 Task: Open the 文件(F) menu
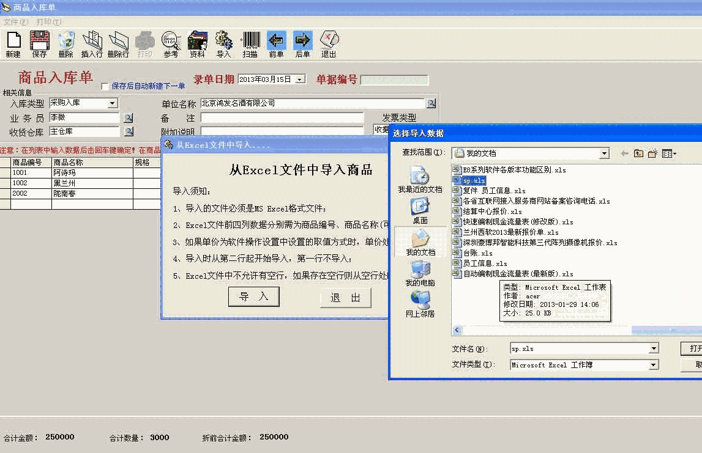[14, 21]
